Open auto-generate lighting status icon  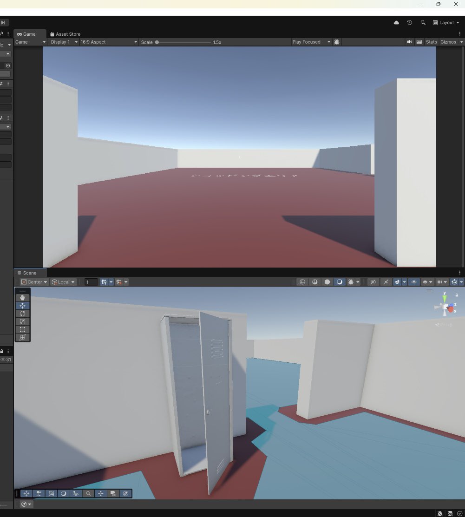pyautogui.click(x=460, y=513)
